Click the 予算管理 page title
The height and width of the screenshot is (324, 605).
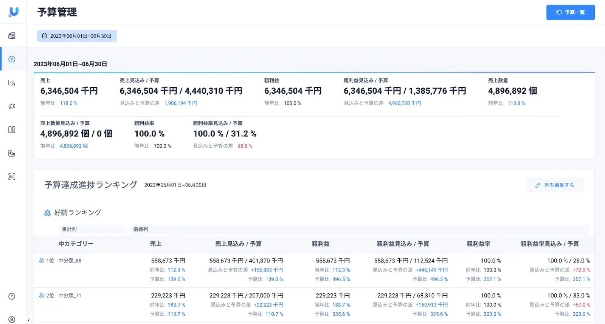click(57, 12)
